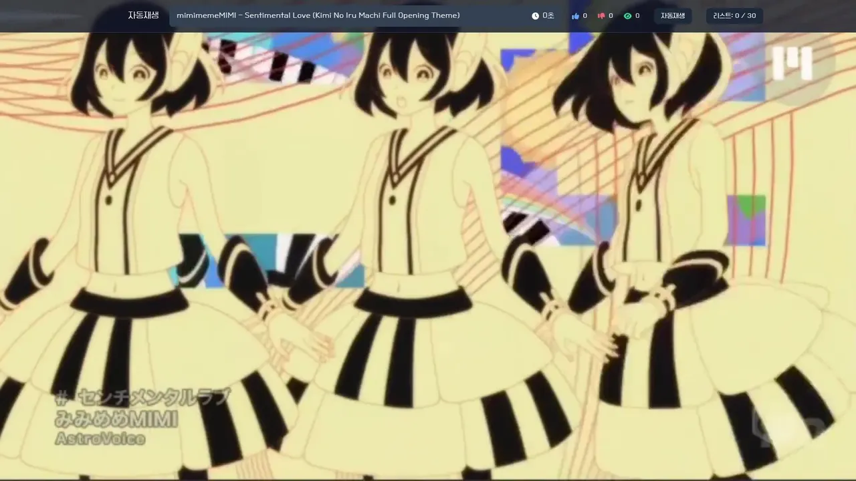
Task: Click the 자동재생 label at top left
Action: click(x=144, y=15)
